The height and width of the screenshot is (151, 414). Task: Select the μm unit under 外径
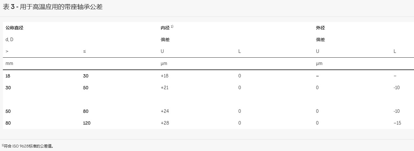tap(319, 64)
